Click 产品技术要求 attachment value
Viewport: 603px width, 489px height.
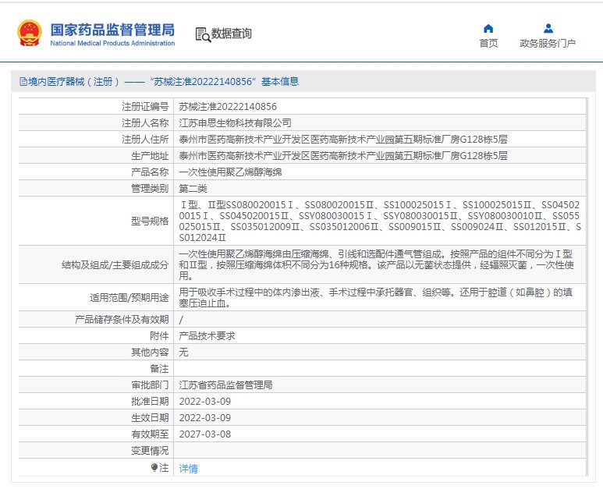click(207, 335)
